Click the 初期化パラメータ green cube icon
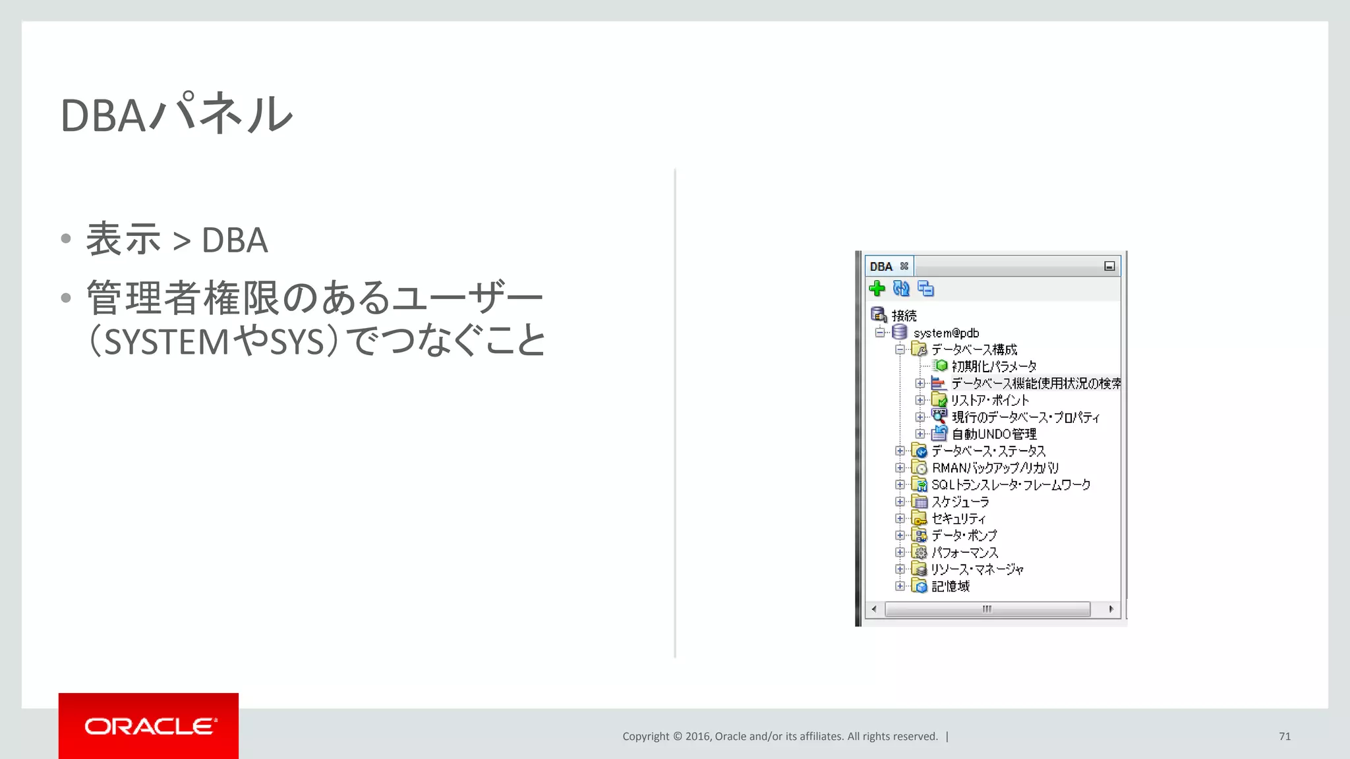Image resolution: width=1350 pixels, height=759 pixels. click(x=941, y=366)
